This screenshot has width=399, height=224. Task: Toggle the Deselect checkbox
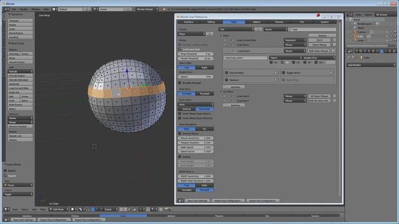[226, 80]
